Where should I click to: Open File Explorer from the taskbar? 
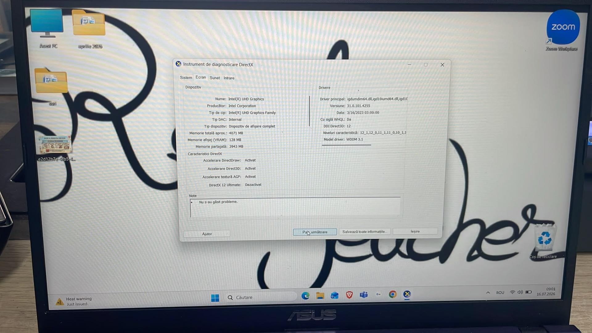pyautogui.click(x=320, y=296)
